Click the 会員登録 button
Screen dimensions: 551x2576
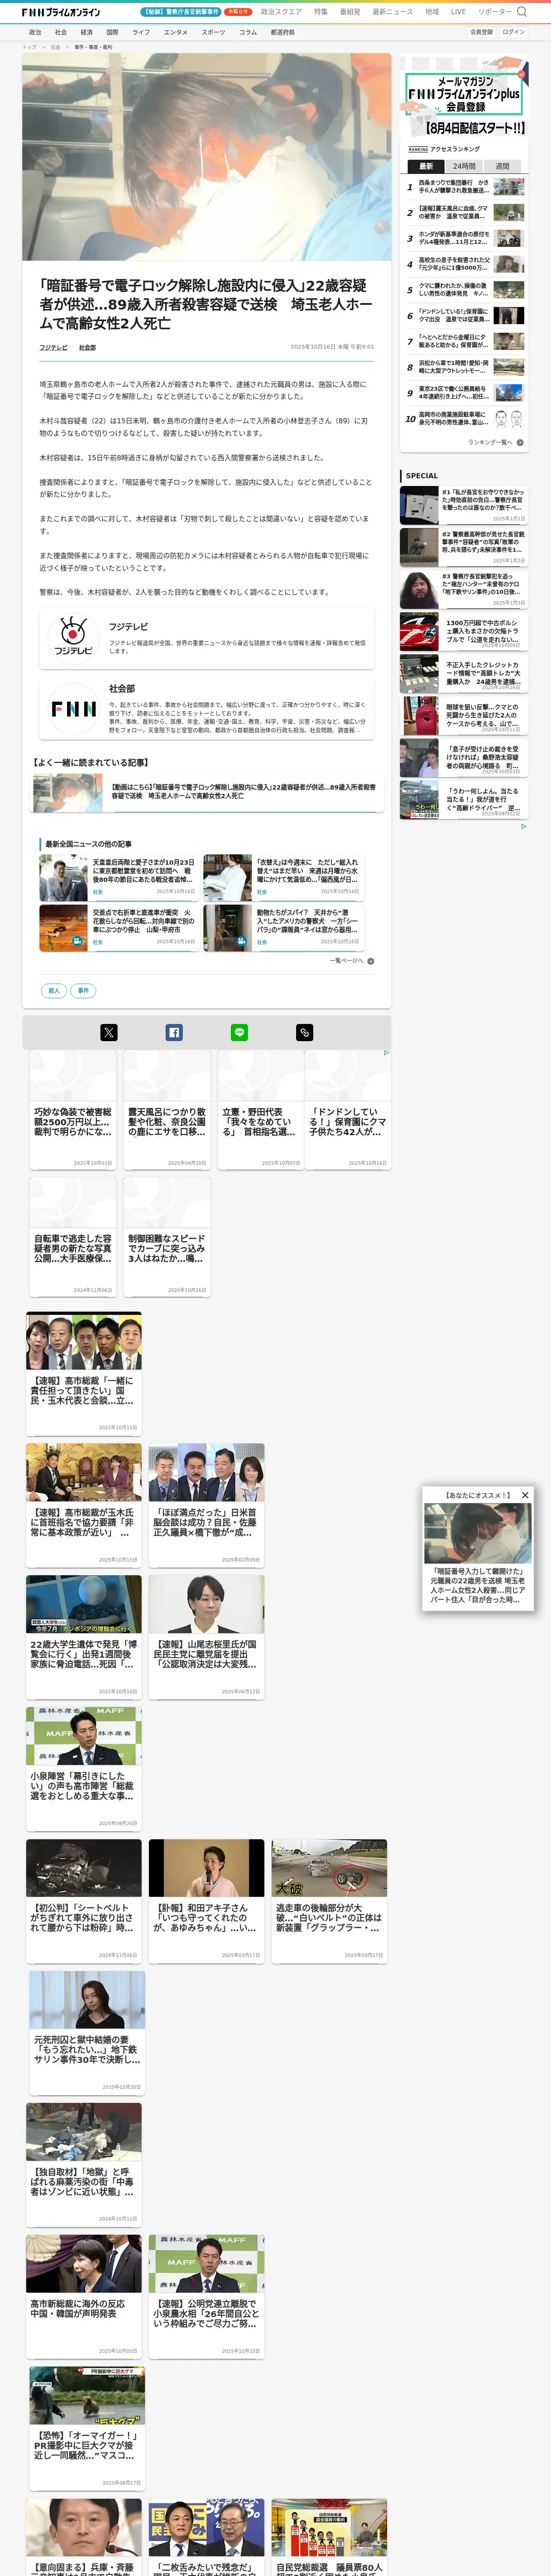(481, 32)
